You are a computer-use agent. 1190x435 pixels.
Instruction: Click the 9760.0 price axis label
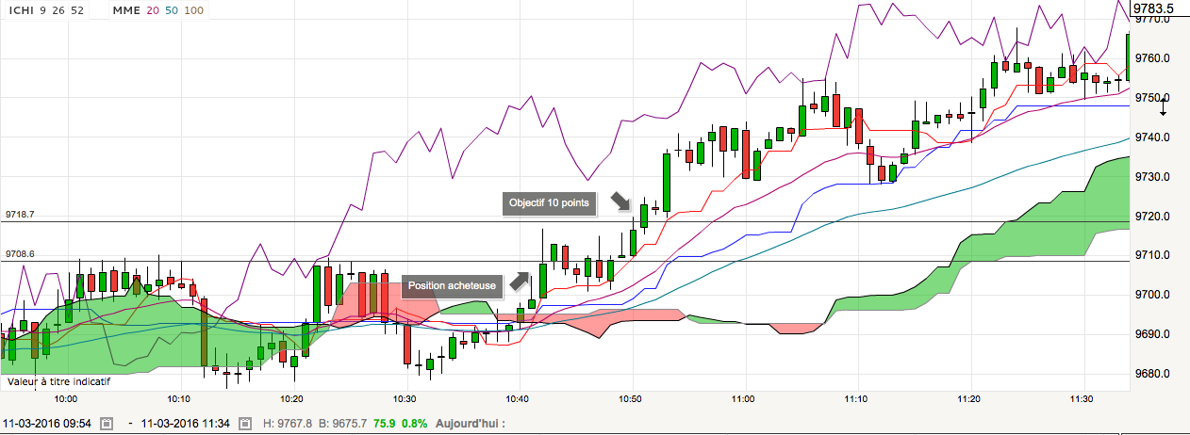coord(1152,58)
